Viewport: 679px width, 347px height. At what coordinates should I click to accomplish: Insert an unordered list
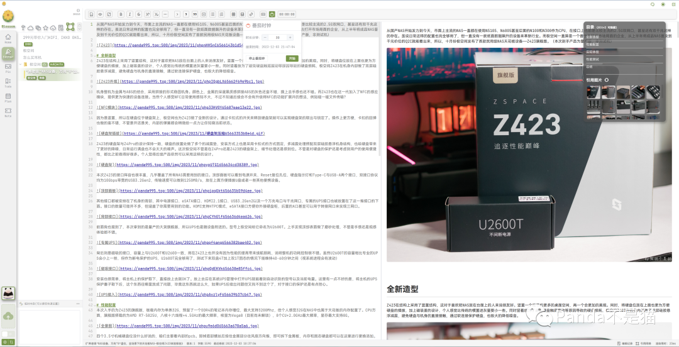pos(213,14)
